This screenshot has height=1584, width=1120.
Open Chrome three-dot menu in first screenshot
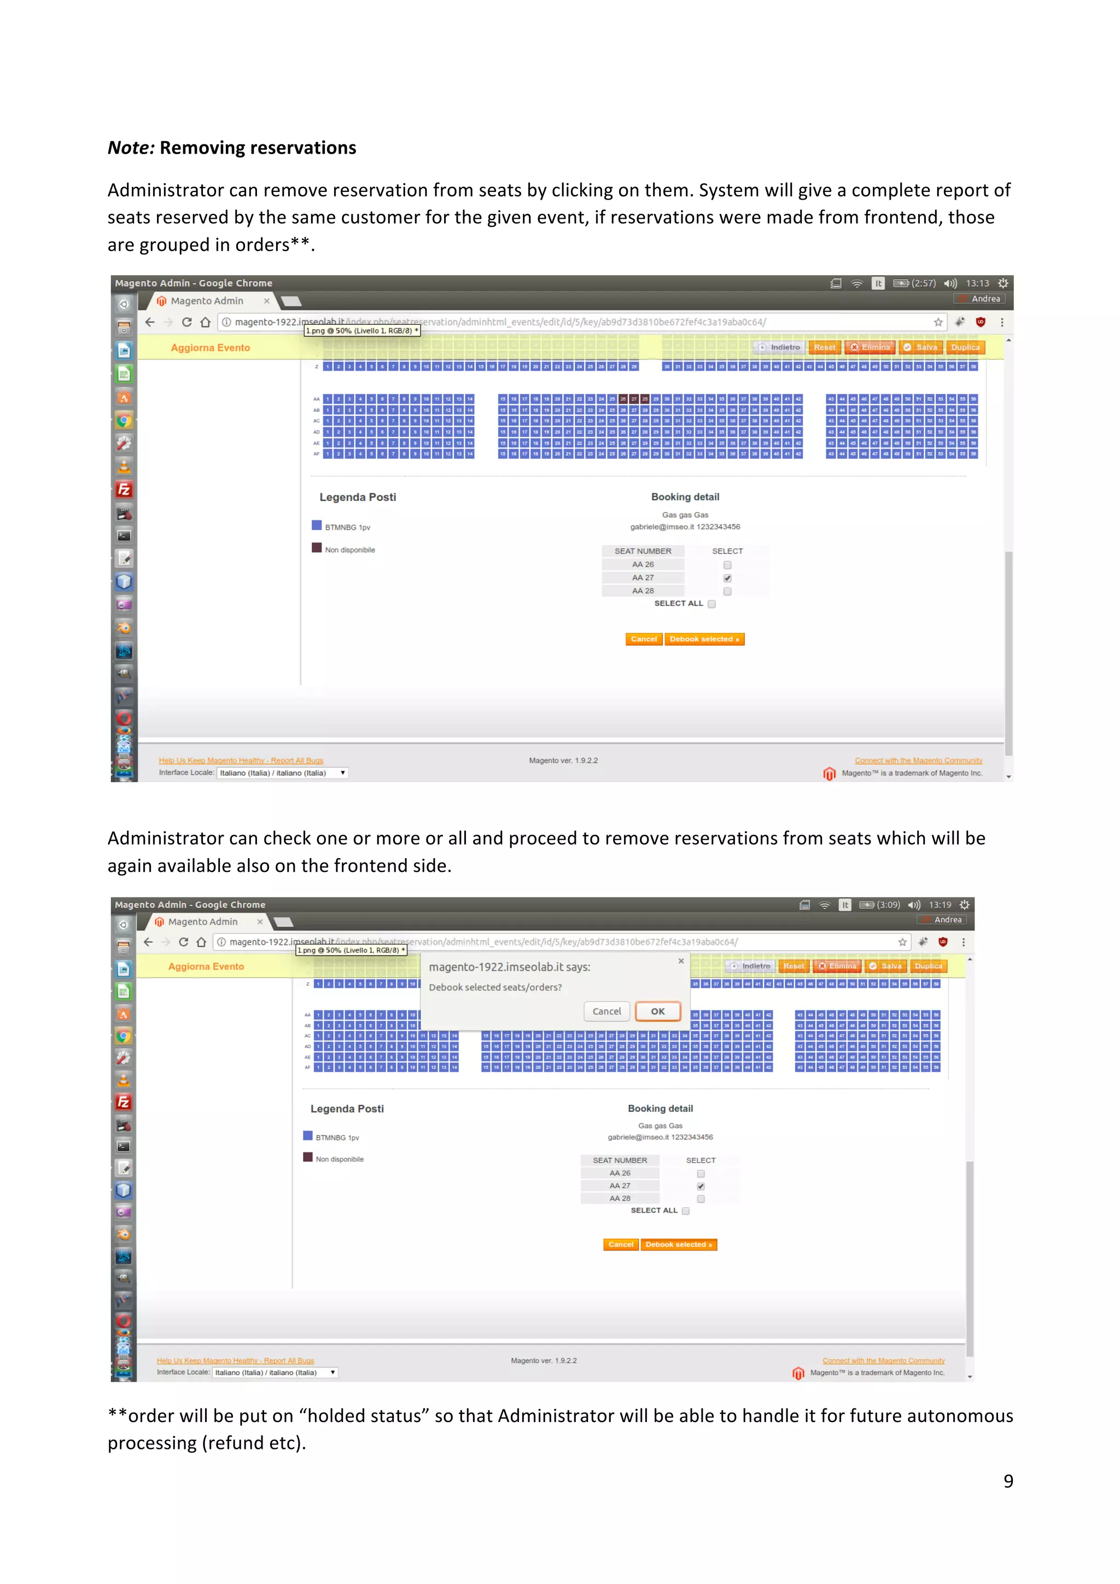(1002, 322)
